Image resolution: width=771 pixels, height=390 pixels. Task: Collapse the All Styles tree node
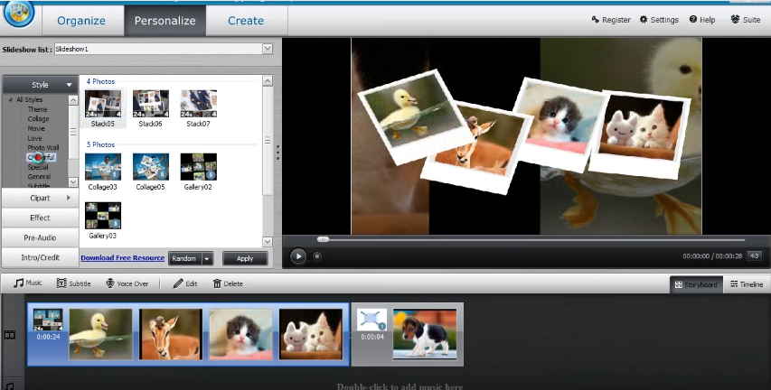tap(11, 99)
